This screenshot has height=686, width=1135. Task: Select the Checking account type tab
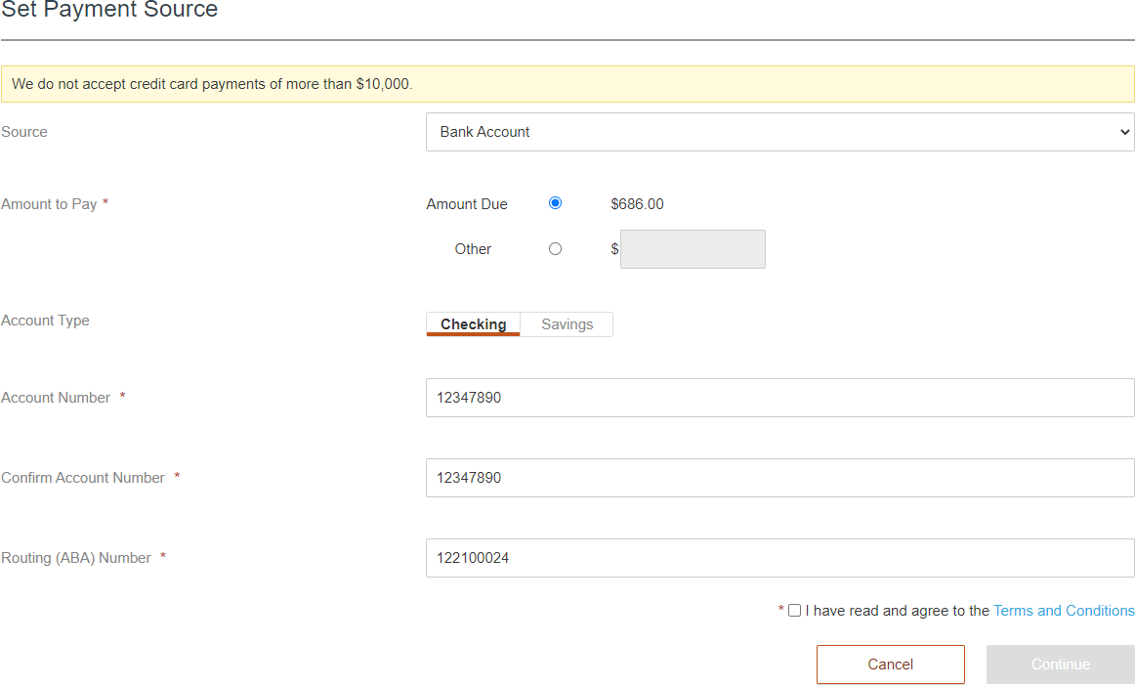point(473,323)
